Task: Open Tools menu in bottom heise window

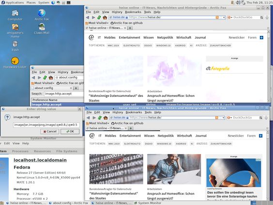Action: pyautogui.click(x=148, y=112)
